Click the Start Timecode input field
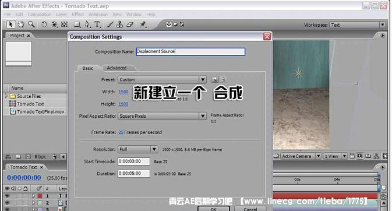 pyautogui.click(x=134, y=161)
